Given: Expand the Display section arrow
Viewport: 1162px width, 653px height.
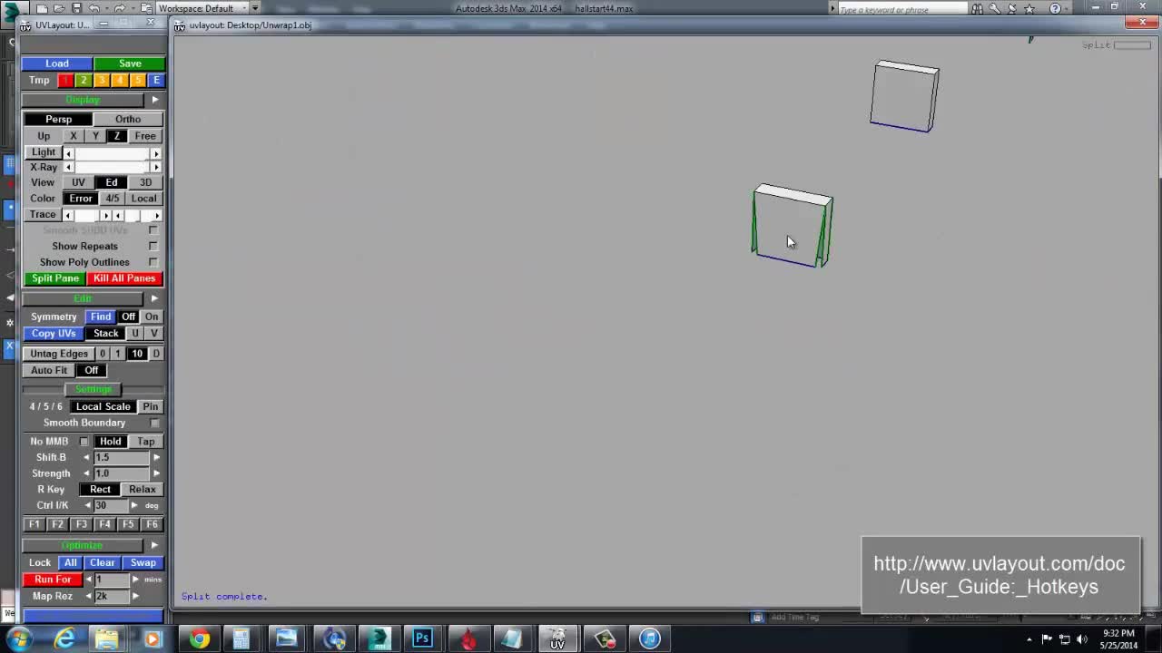Looking at the screenshot, I should coord(155,100).
